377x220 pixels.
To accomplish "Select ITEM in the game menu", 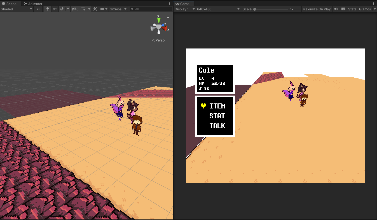I will (217, 106).
